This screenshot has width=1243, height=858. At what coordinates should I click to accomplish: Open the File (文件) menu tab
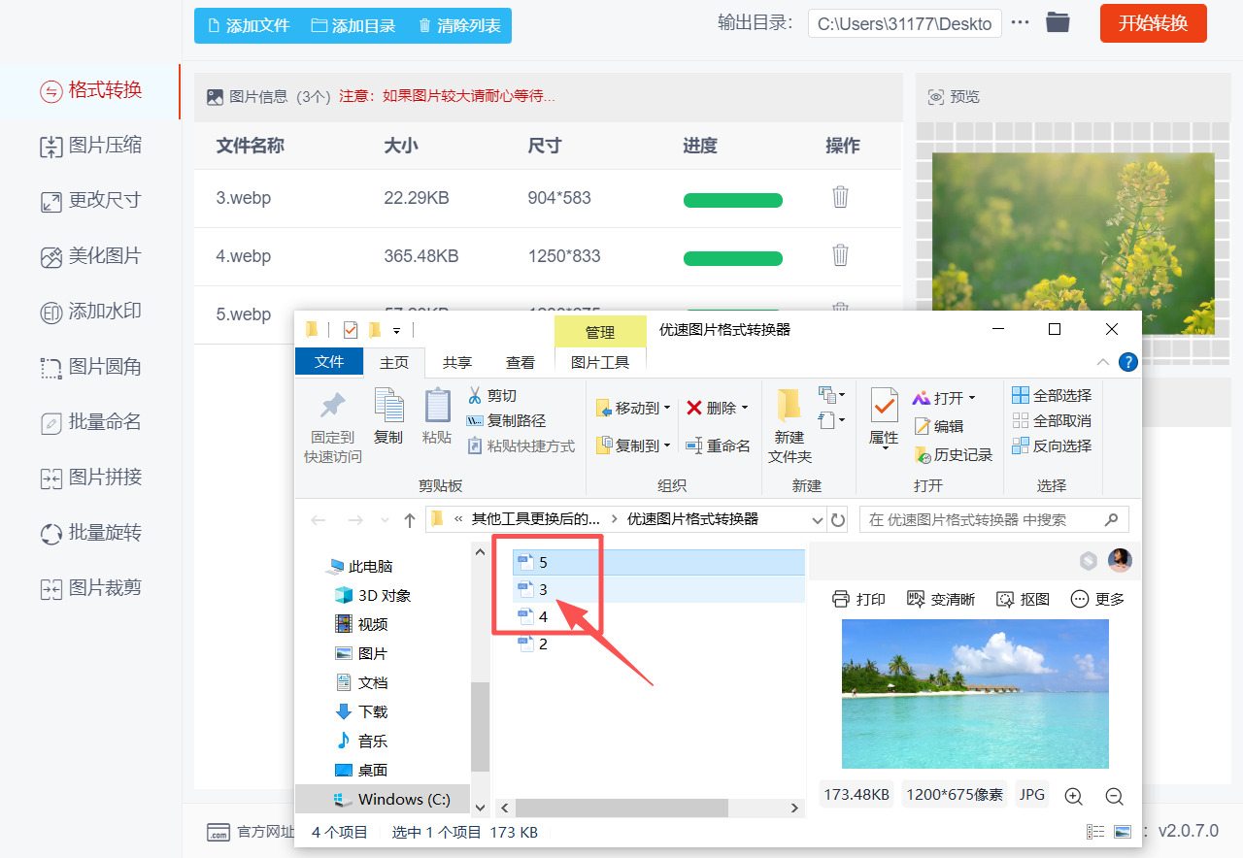329,361
